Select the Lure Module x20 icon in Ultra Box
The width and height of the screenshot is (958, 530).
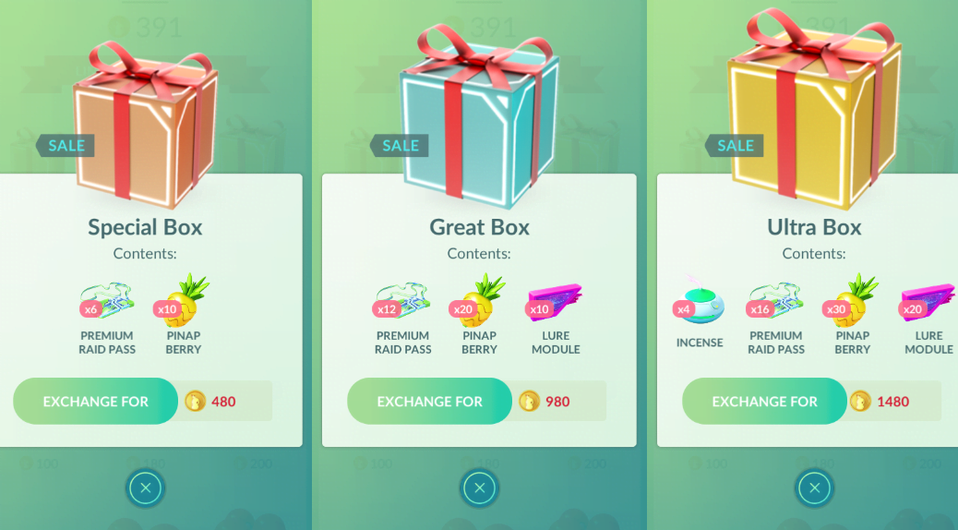click(928, 301)
